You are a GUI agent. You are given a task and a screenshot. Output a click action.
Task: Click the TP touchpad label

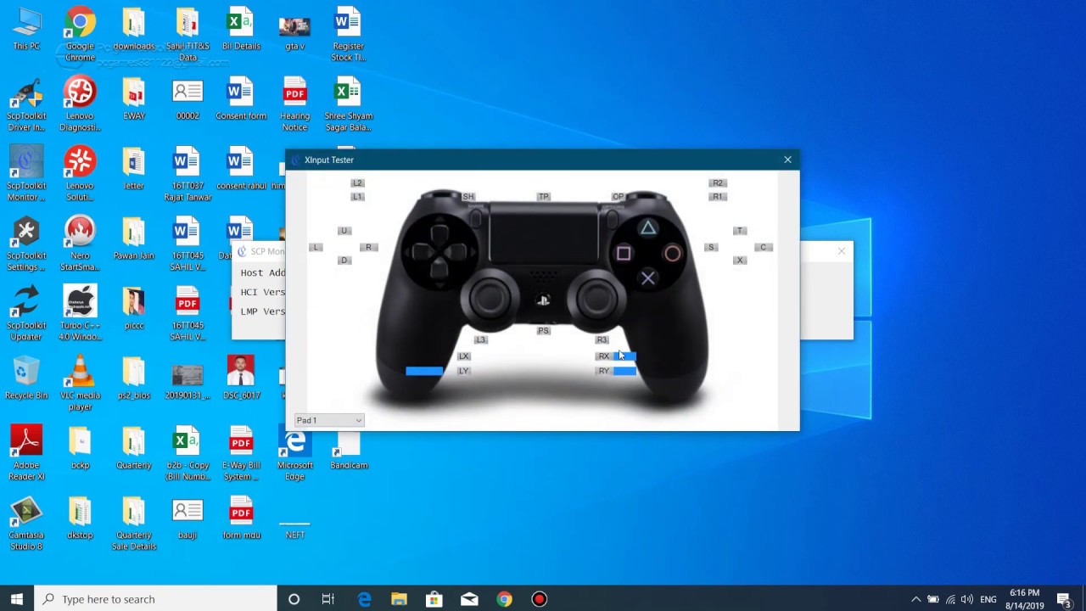click(543, 197)
